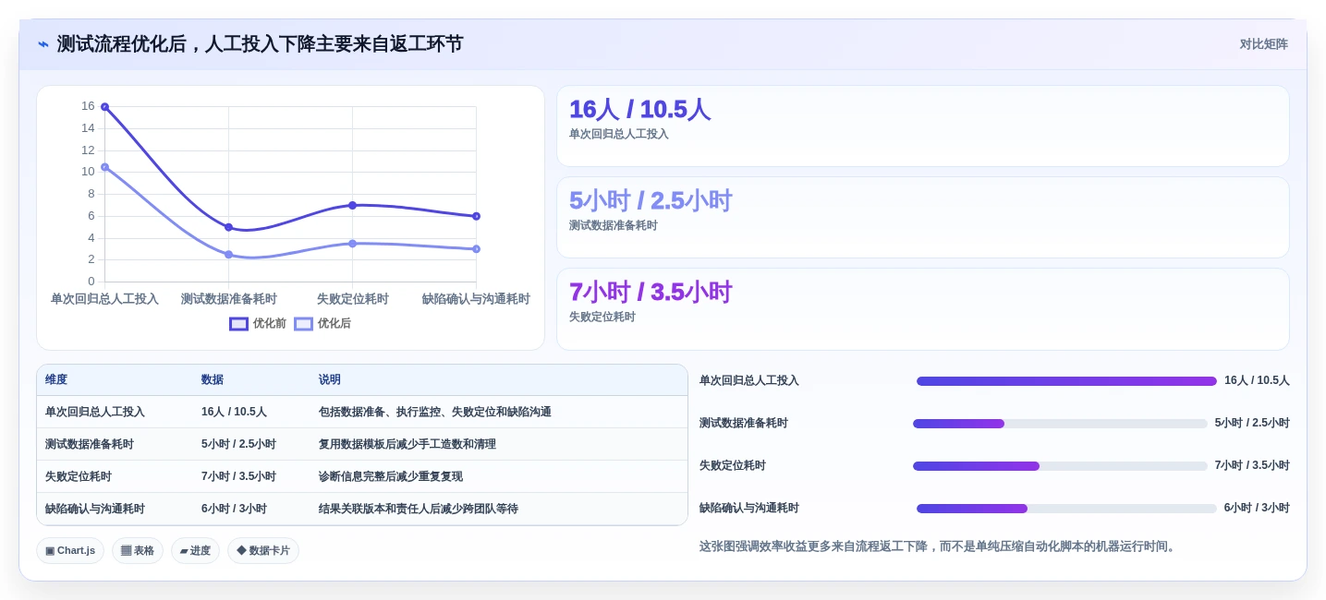Viewport: 1326px width, 600px height.
Task: Click the 测试数据准备耗时 progress bar
Action: (x=1060, y=424)
